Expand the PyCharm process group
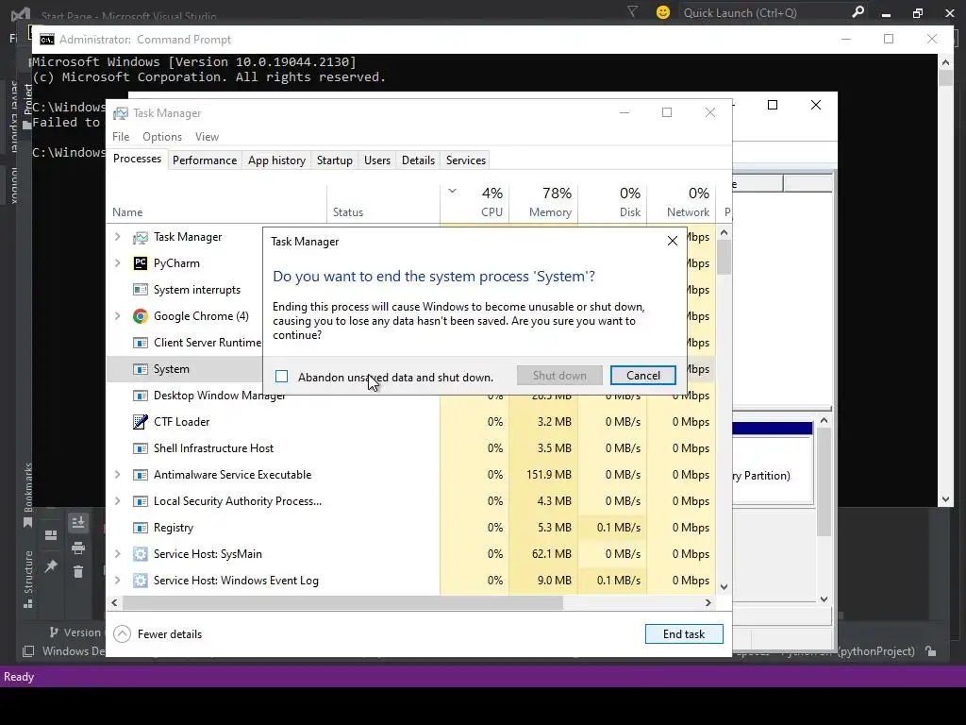Screen dimensions: 966x725 (x=118, y=263)
